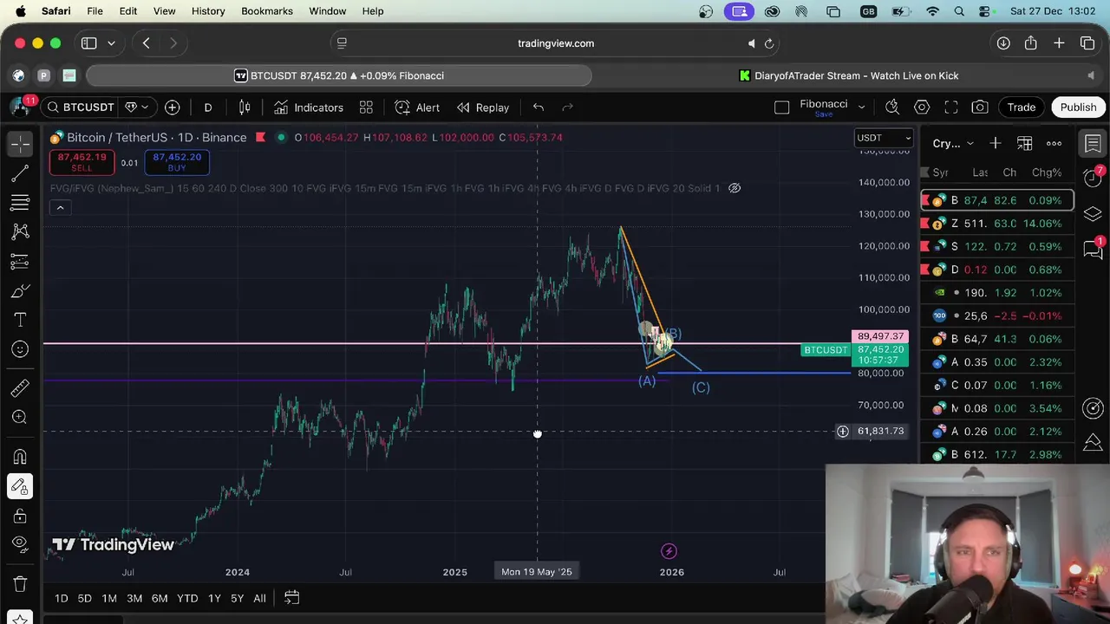Open Safari sidebar toggle dropdown arrow
1110x624 pixels.
pyautogui.click(x=111, y=43)
